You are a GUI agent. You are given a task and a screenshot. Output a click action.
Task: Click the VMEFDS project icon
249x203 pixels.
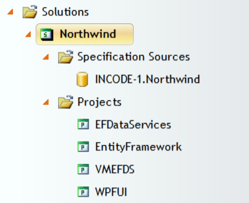83,169
